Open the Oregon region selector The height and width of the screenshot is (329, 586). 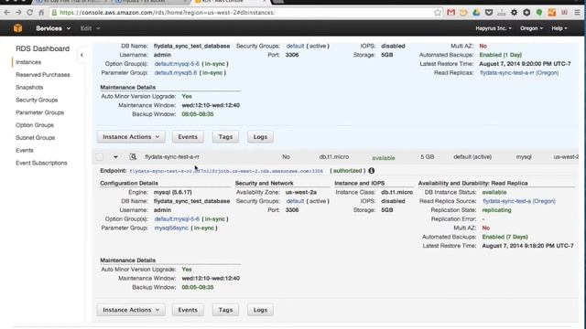531,28
